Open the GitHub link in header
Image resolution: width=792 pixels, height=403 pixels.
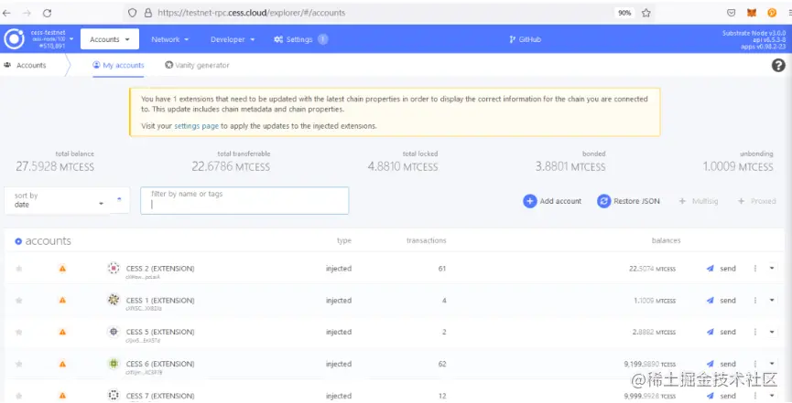pyautogui.click(x=526, y=39)
